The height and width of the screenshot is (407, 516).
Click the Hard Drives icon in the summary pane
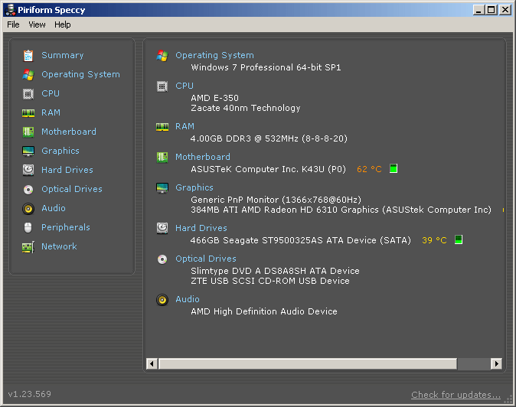[162, 228]
